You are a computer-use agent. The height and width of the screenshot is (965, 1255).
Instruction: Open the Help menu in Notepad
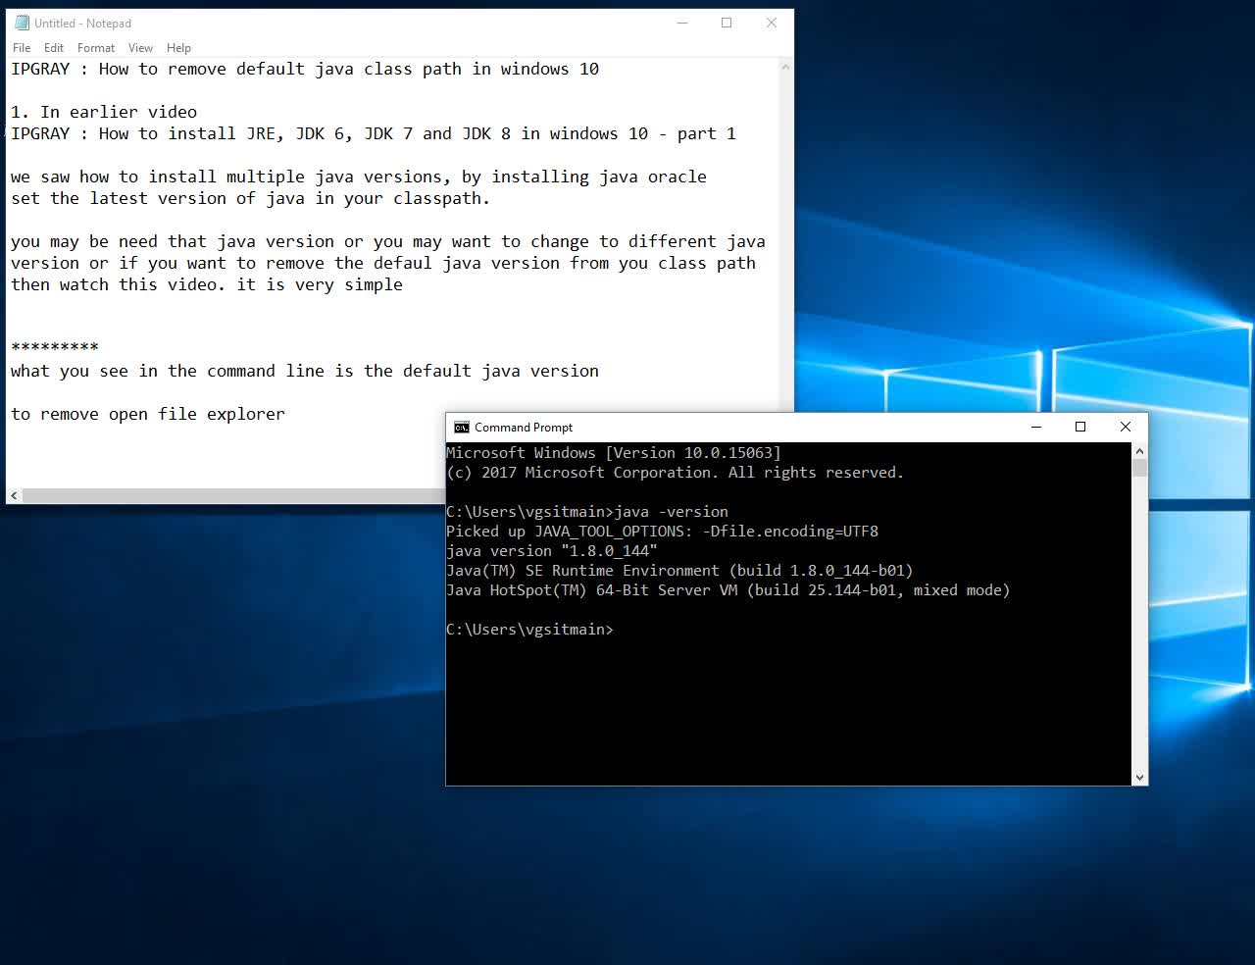(178, 47)
